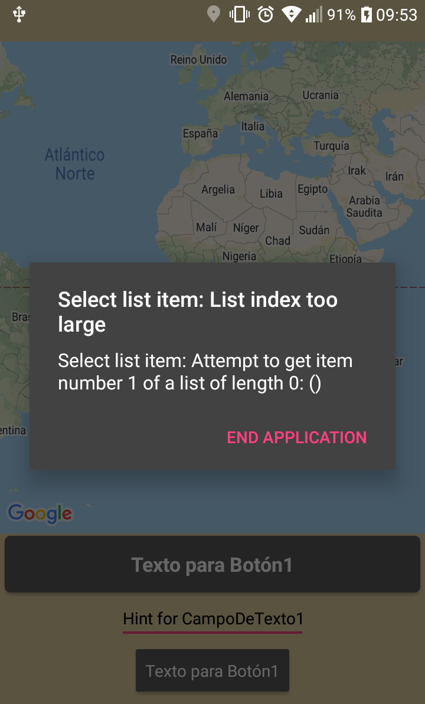Tap the USB icon in status bar
Viewport: 425px width, 704px height.
[x=19, y=14]
